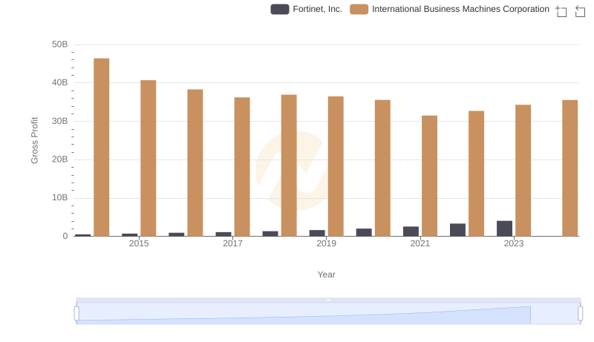Select the tallest IBM bar for 2014
The height and width of the screenshot is (342, 594).
pos(102,147)
